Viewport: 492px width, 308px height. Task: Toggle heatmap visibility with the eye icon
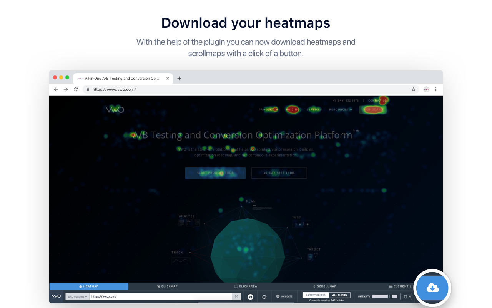[250, 296]
